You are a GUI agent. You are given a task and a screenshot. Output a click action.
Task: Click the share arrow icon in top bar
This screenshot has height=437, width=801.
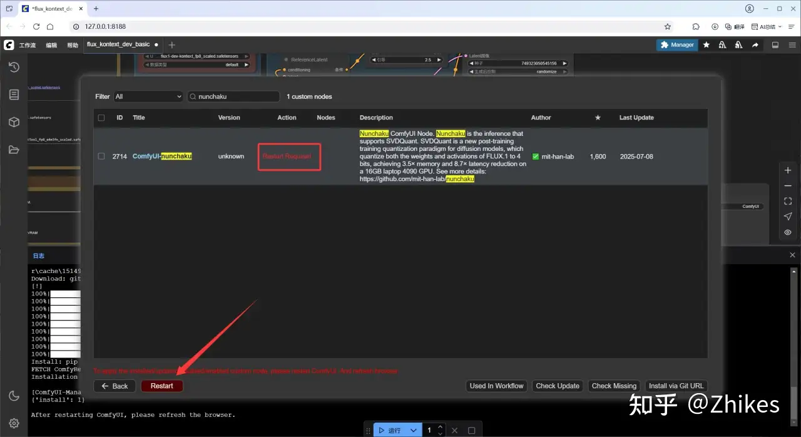point(755,45)
